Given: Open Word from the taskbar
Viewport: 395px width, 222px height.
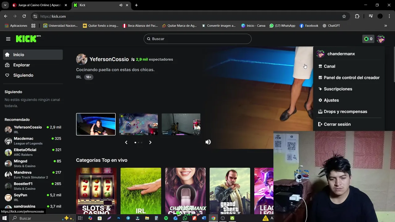Looking at the screenshot, I should 204,218.
